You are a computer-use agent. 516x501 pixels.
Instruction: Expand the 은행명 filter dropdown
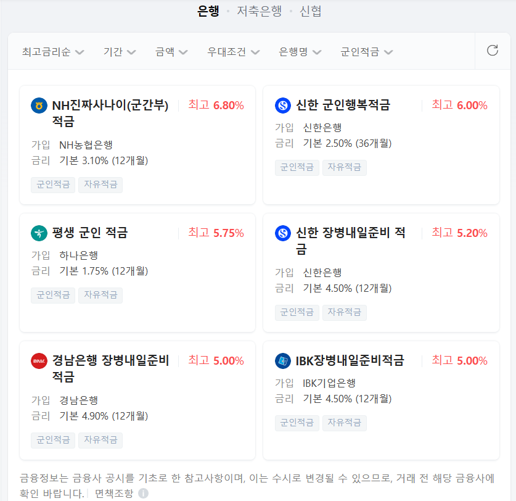pyautogui.click(x=300, y=52)
